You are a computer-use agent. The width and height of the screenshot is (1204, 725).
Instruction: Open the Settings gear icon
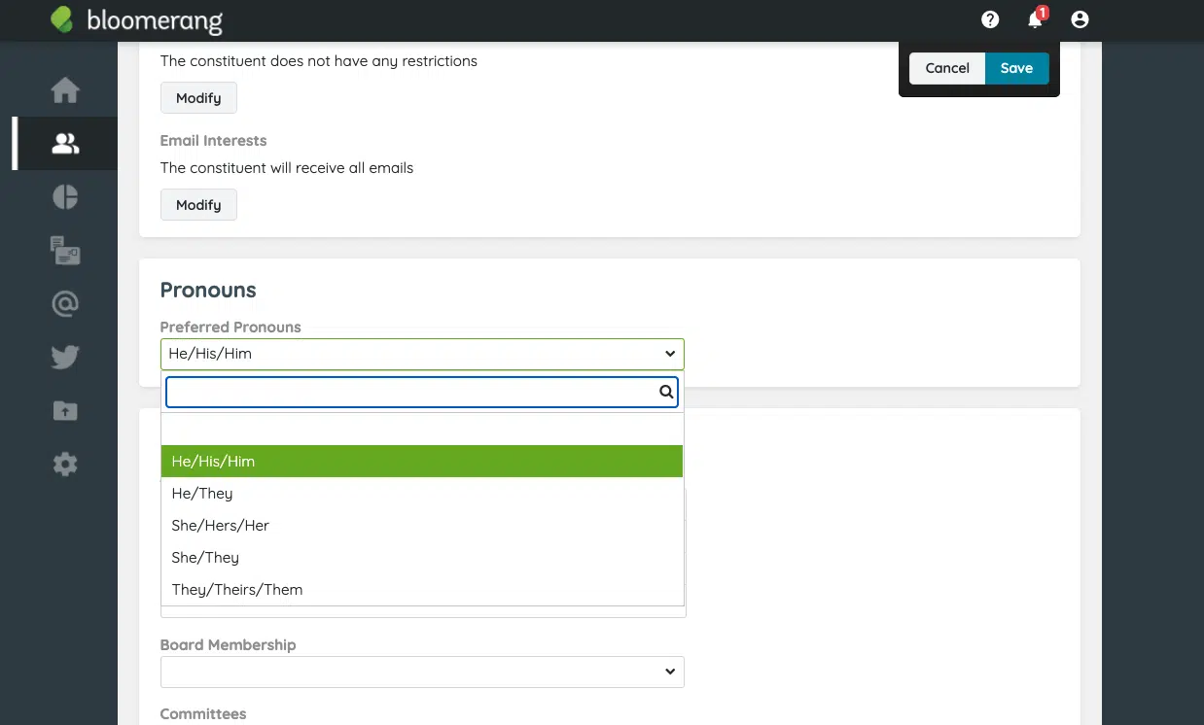[65, 465]
